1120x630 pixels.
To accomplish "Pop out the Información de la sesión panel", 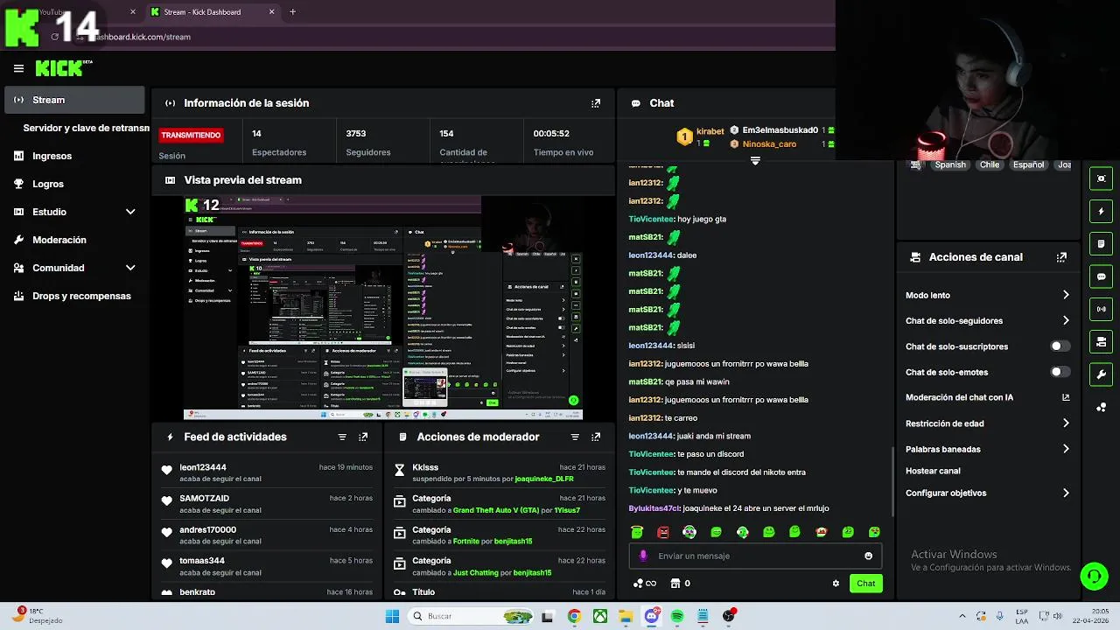I will [596, 103].
